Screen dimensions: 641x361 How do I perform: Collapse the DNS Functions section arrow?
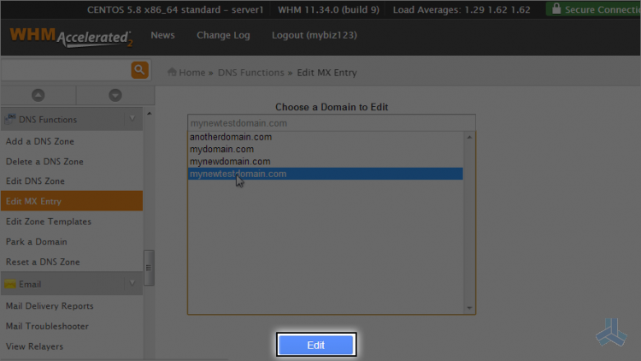point(132,119)
